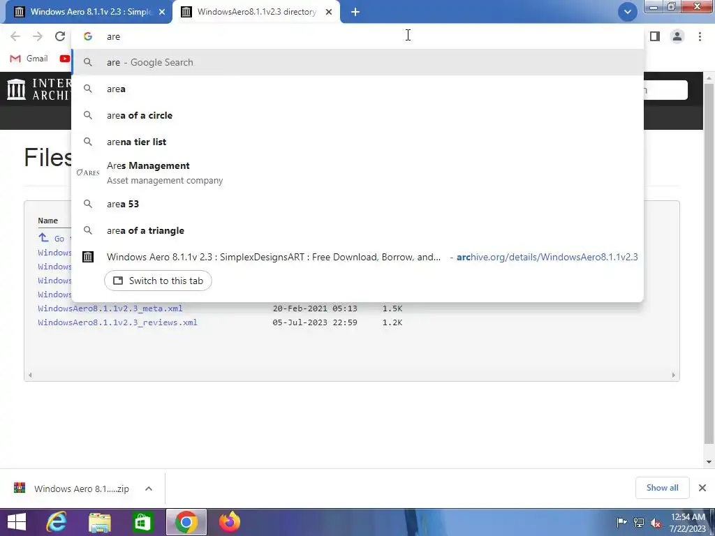
Task: Close the WindowsAero8.1.1v2.3 directory tab
Action: pyautogui.click(x=329, y=12)
